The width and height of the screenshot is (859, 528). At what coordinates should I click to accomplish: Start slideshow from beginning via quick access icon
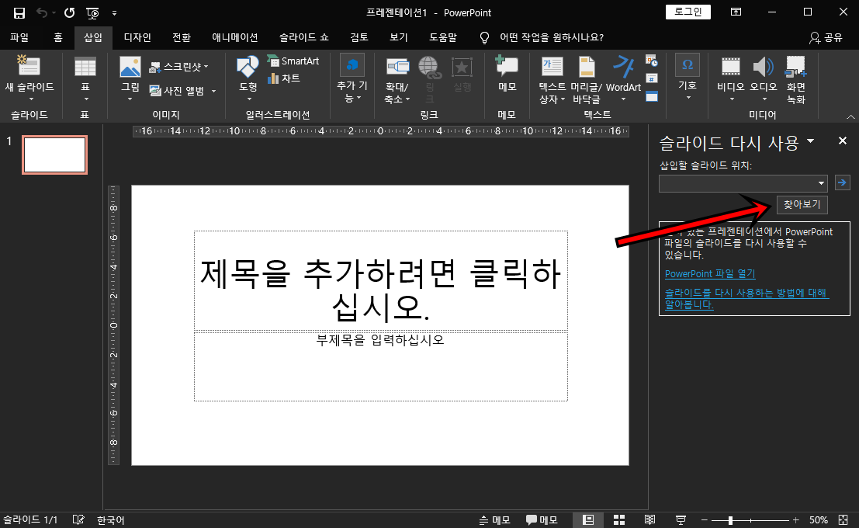coord(92,12)
